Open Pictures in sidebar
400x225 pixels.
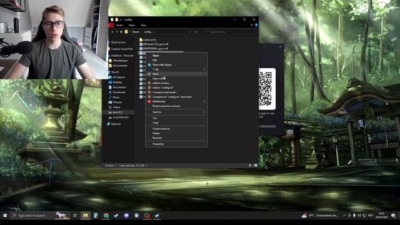coord(115,102)
